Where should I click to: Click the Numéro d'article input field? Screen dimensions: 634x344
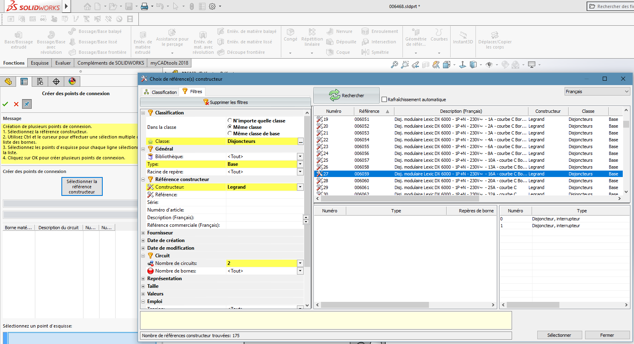coord(265,210)
